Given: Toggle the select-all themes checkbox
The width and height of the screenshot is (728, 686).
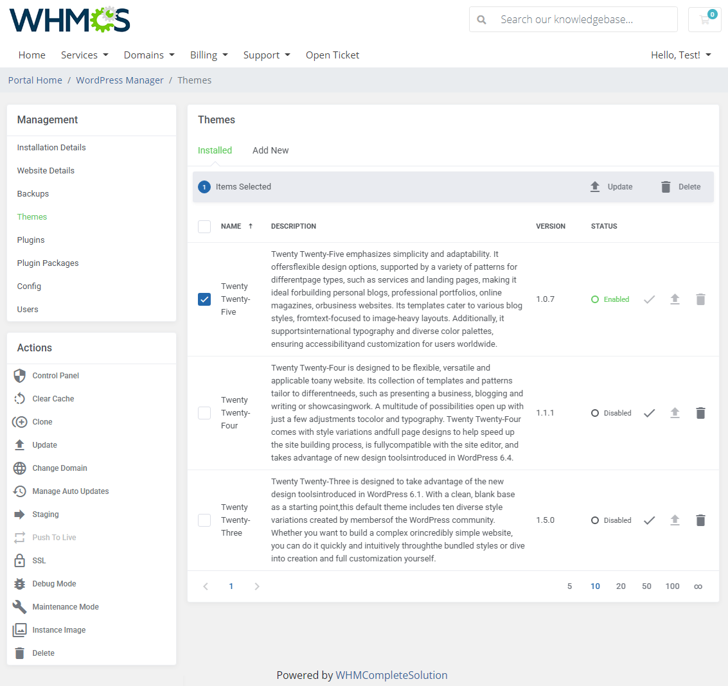Looking at the screenshot, I should 204,226.
